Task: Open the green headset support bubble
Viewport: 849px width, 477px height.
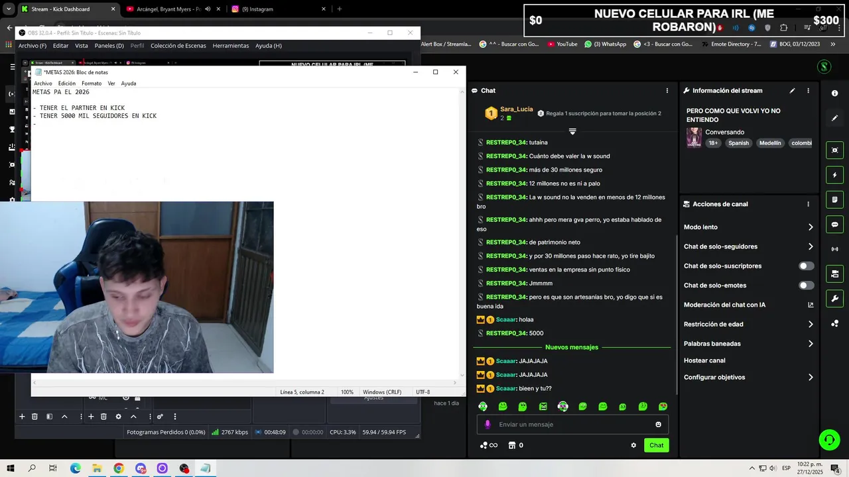Action: click(x=828, y=439)
